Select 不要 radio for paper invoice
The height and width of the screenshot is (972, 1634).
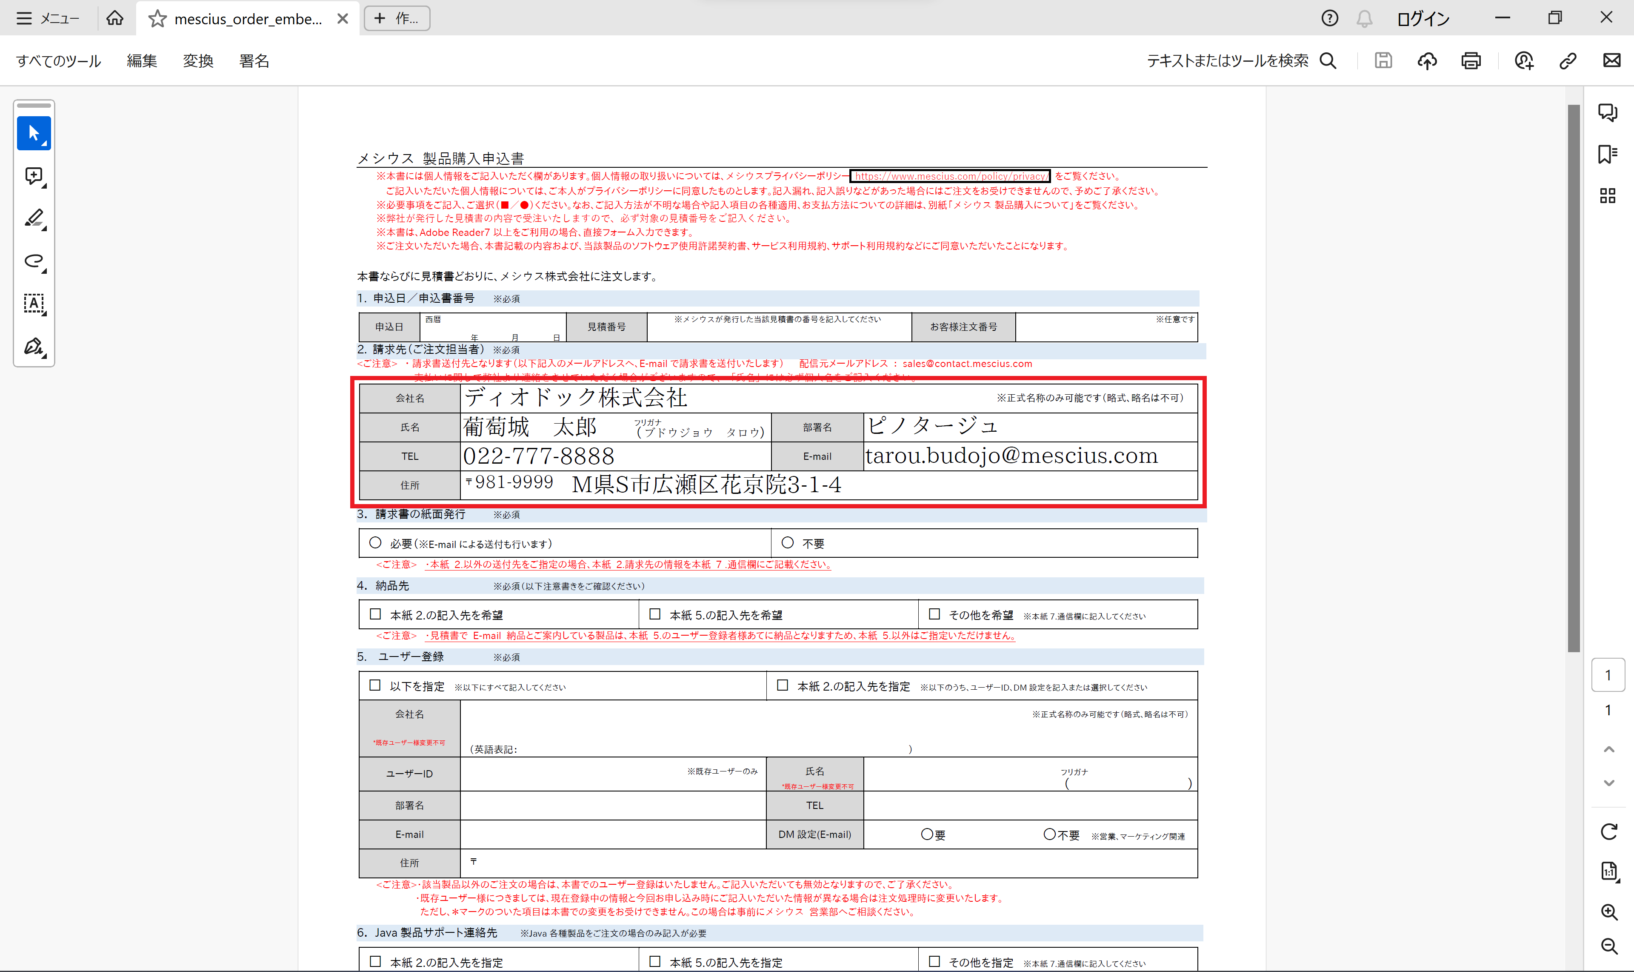point(788,543)
